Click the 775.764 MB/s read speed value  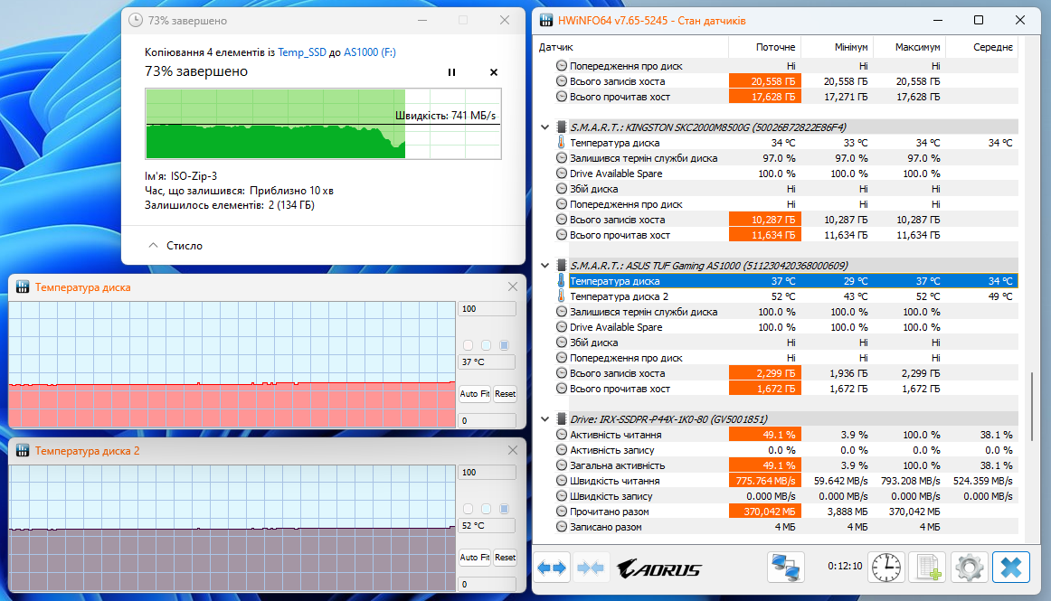765,481
